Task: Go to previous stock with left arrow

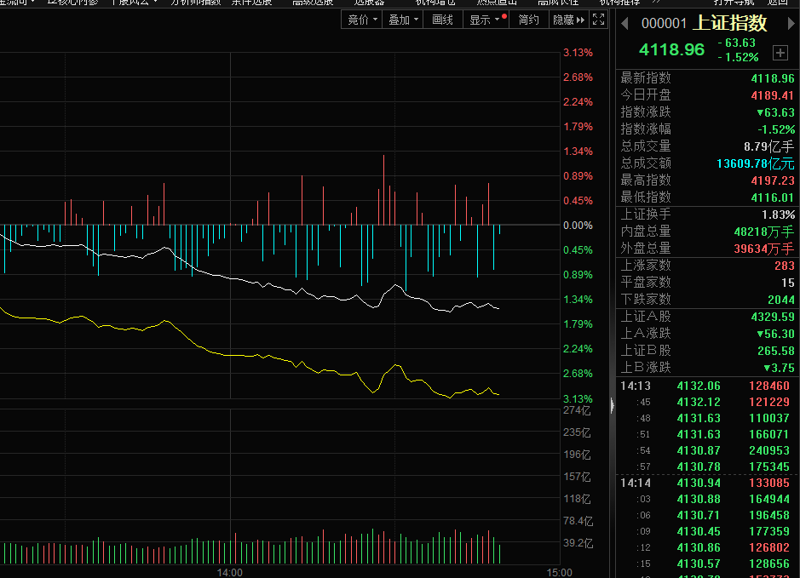Action: point(624,24)
